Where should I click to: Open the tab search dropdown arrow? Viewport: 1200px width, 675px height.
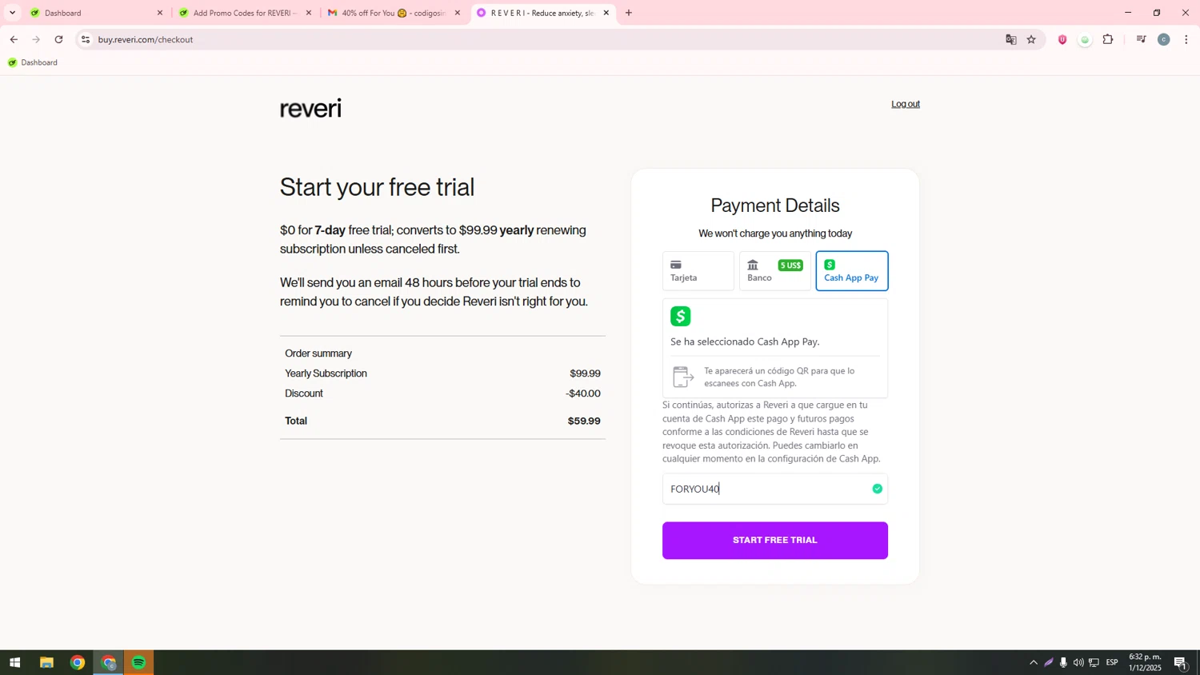pyautogui.click(x=12, y=13)
